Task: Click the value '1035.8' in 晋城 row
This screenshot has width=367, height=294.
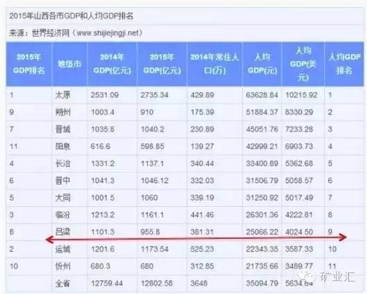Action: [x=103, y=129]
